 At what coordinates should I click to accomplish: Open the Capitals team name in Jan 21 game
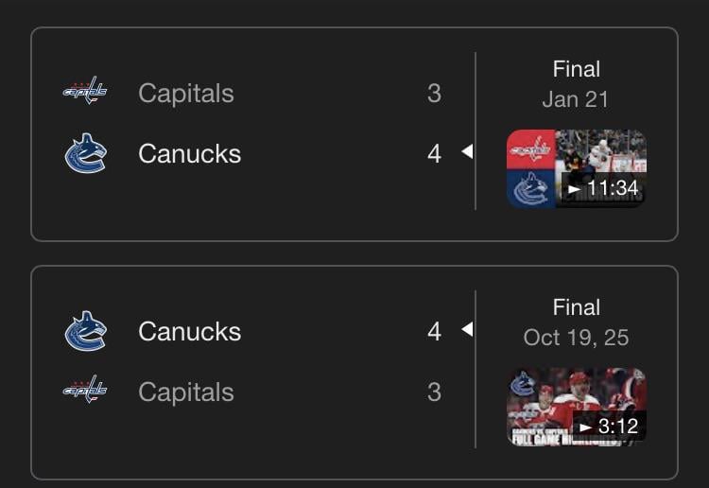[x=186, y=94]
